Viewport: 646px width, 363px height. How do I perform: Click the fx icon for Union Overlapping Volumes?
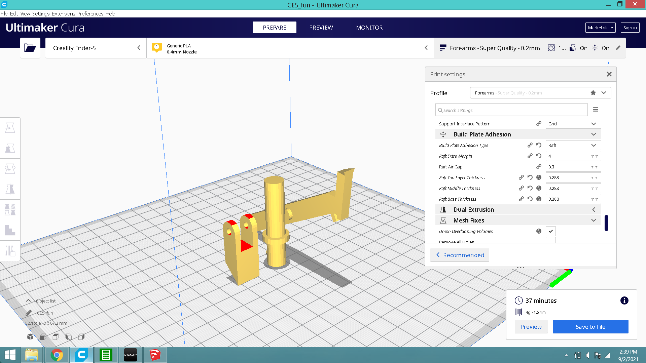tap(539, 231)
